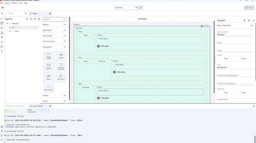This screenshot has height=143, width=256.
Task: Select the Sidenav component icon
Action: 49,65
